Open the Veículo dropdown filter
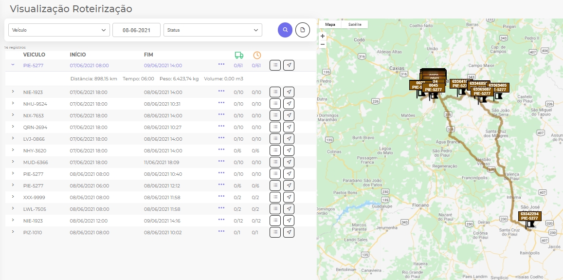The image size is (563, 280). (59, 30)
